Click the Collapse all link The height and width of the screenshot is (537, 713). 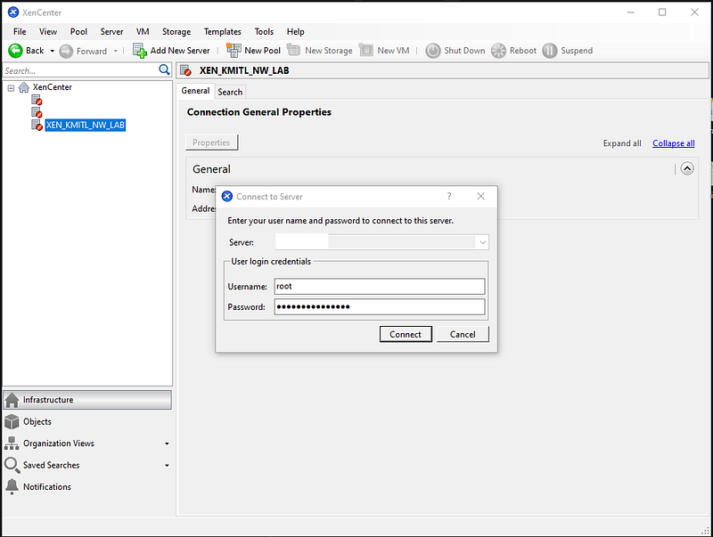pyautogui.click(x=673, y=143)
